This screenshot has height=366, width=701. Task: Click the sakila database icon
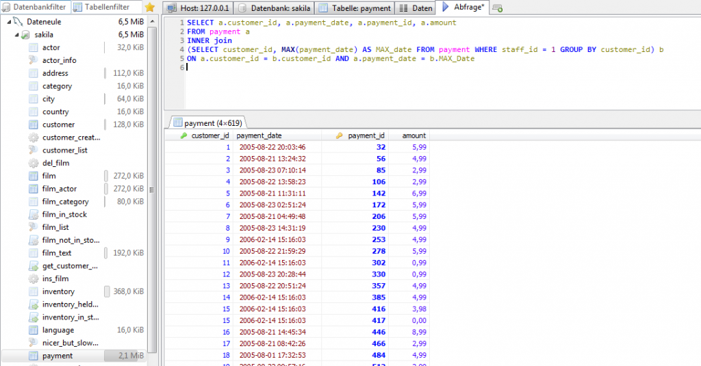25,34
